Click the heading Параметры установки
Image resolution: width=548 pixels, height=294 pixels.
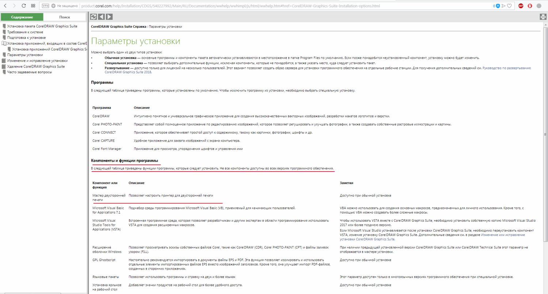[x=136, y=41]
